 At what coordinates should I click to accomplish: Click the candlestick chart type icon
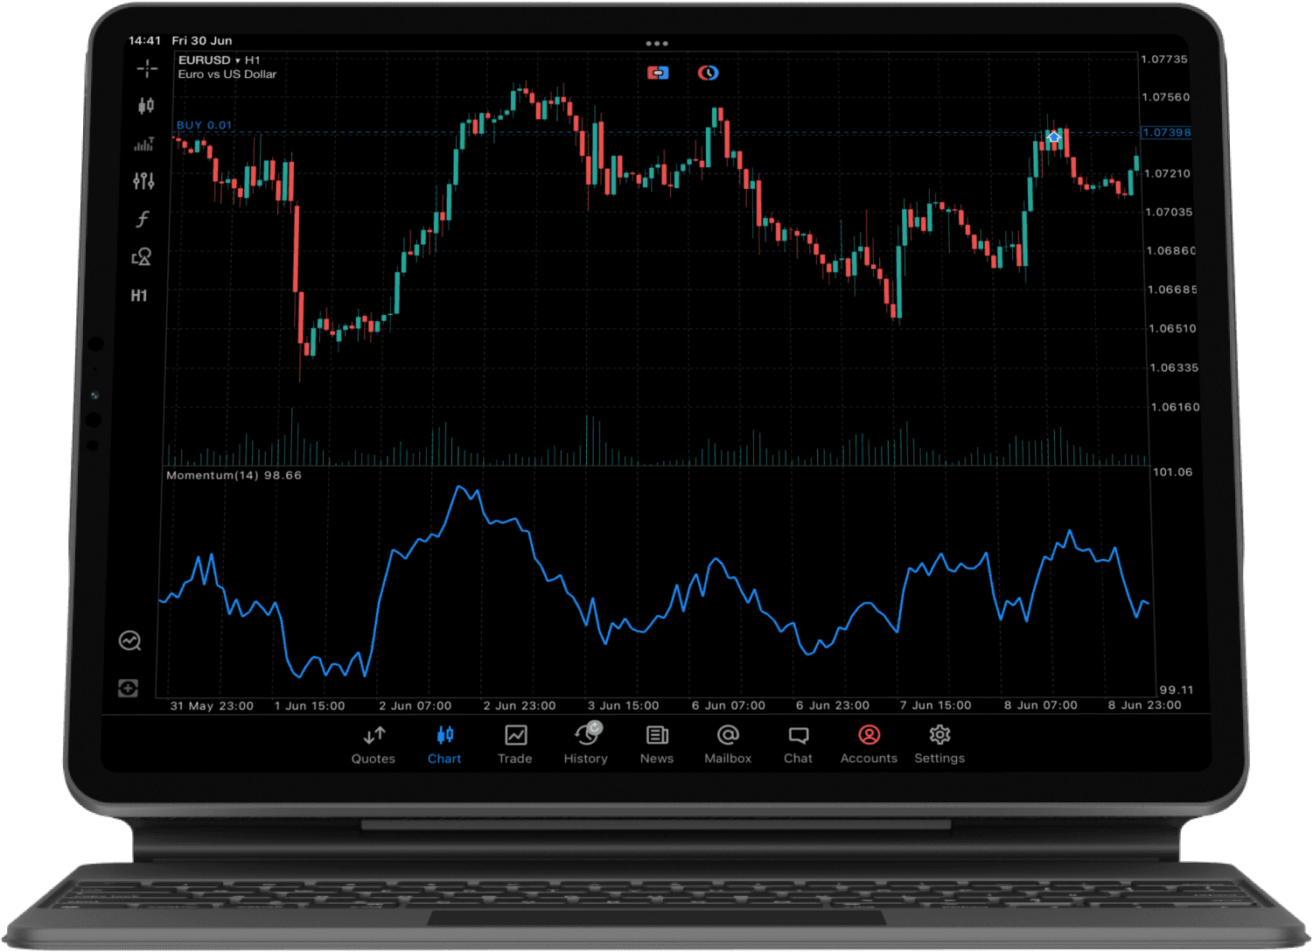click(146, 106)
